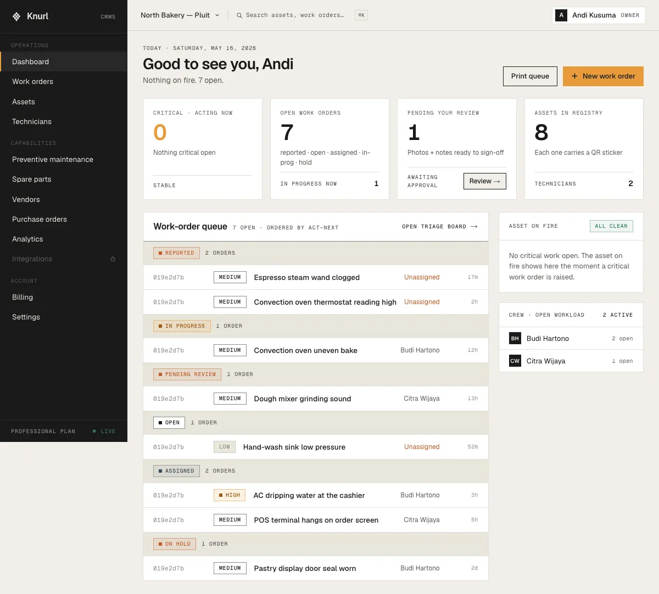Screen dimensions: 659x594
Task: Click the plus icon on New work order
Action: [x=574, y=76]
